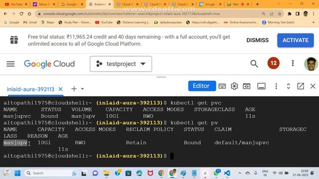Image resolution: width=319 pixels, height=179 pixels.
Task: Open the Maps bookmark
Action: click(x=48, y=22)
